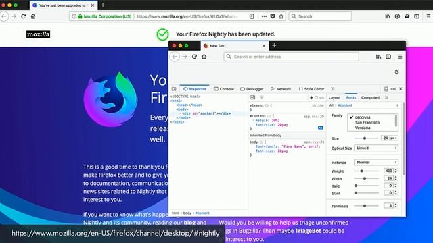
Task: Select San Francisco font family
Action: point(367,123)
